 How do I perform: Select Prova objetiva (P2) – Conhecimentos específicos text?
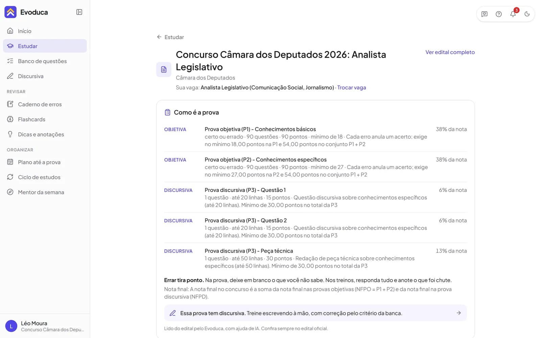(266, 160)
